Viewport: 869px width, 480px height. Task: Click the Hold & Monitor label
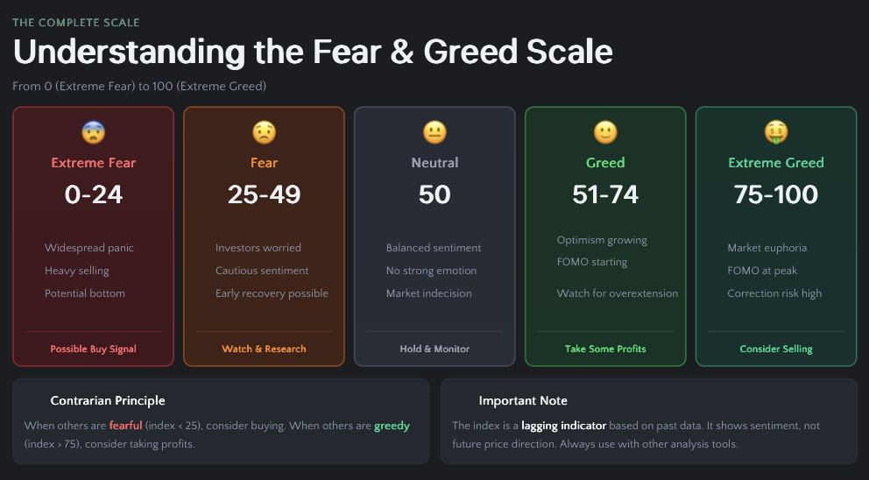(x=434, y=349)
